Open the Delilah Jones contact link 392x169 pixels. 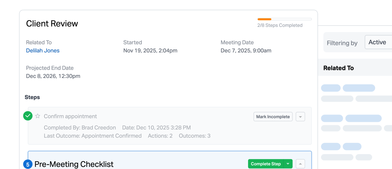[x=43, y=51]
